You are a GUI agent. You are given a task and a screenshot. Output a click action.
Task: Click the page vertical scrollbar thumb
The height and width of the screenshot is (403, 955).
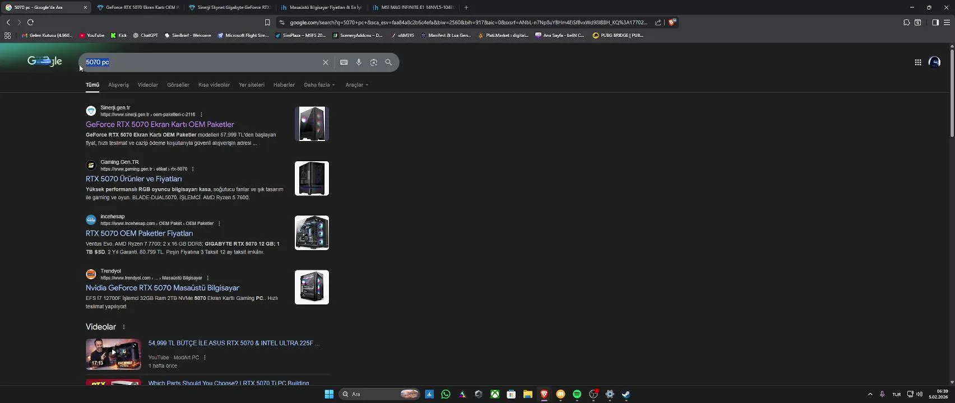point(952,92)
